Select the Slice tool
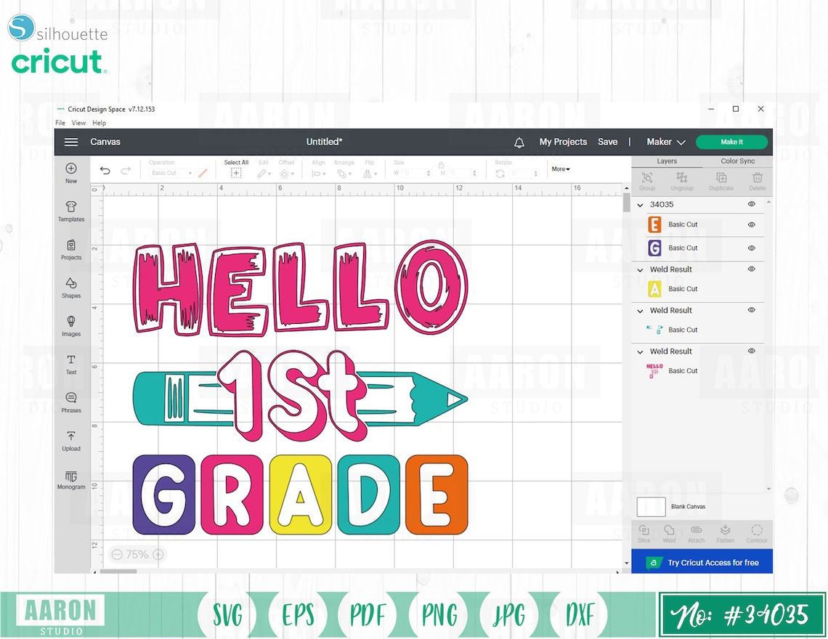This screenshot has height=639, width=828. pos(644,533)
